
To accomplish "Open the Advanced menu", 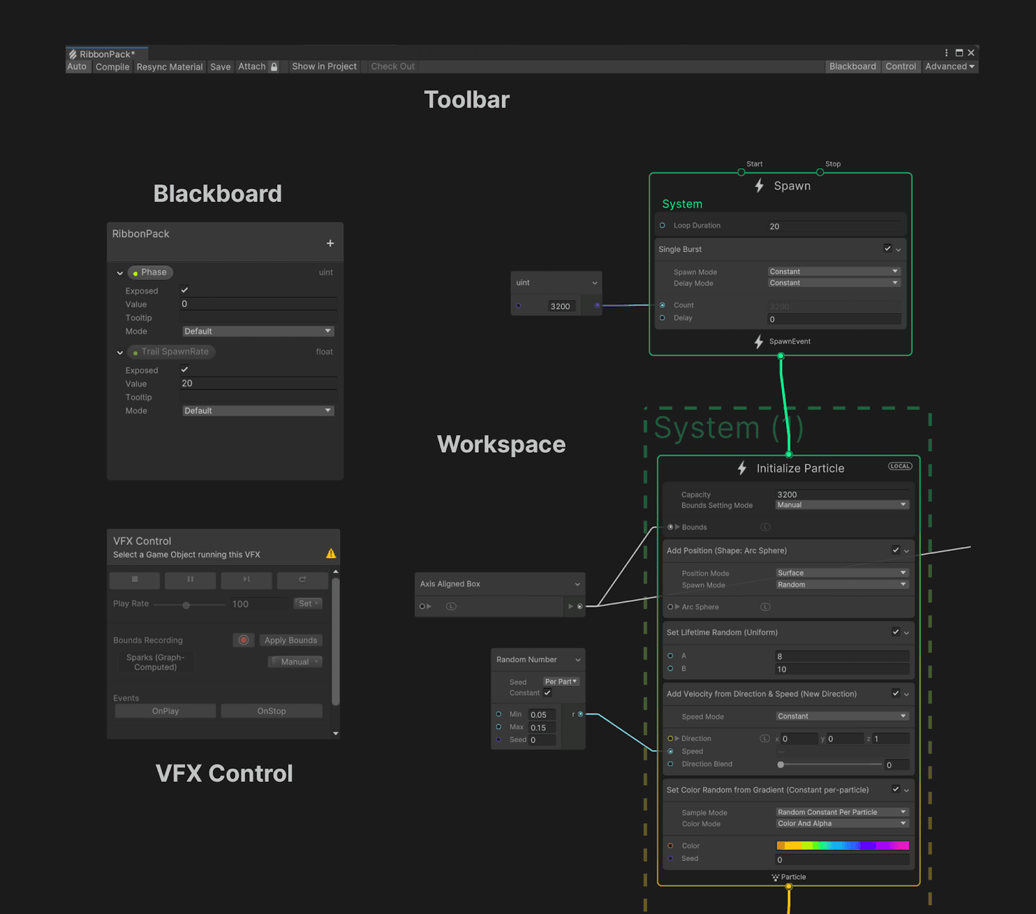I will coord(948,66).
